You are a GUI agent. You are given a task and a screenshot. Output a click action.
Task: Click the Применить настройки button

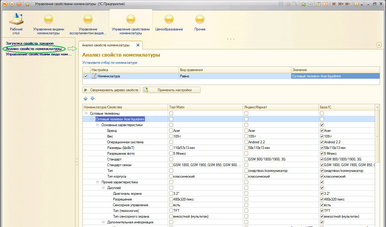point(171,90)
